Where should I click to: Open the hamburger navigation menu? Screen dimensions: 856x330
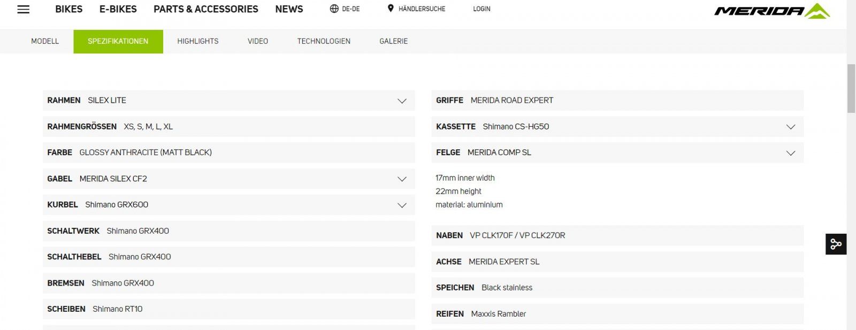(x=24, y=9)
